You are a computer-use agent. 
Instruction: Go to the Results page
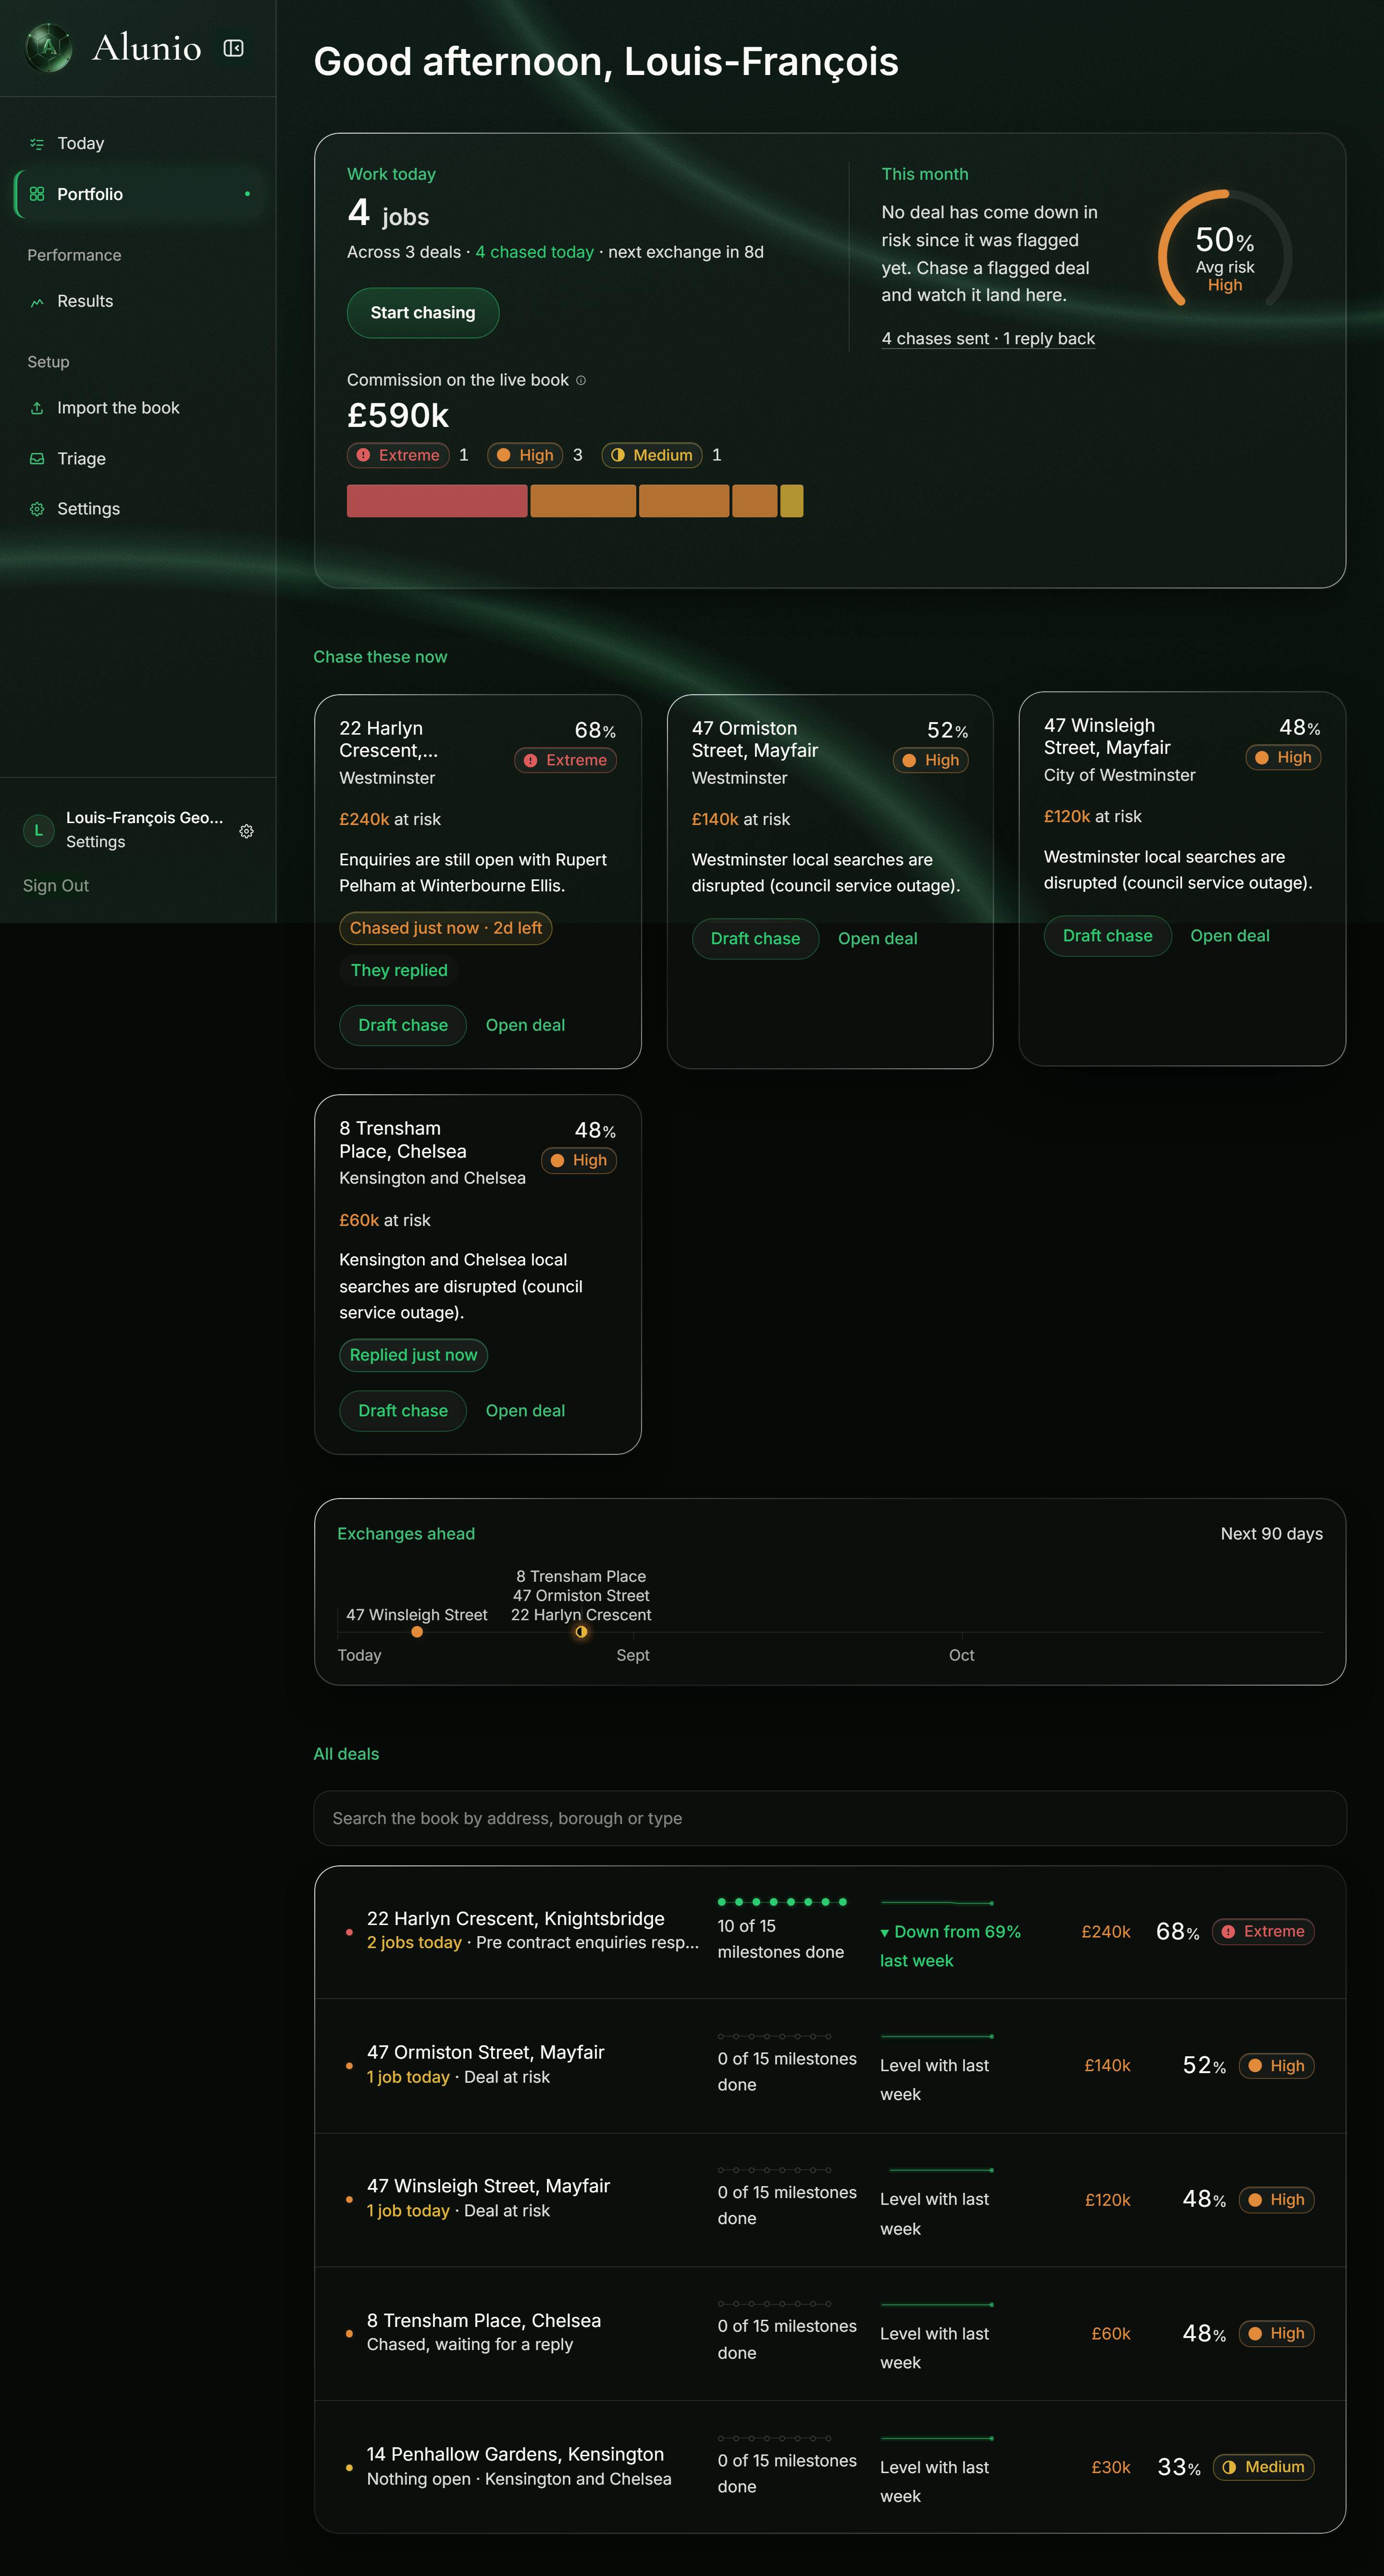point(138,302)
